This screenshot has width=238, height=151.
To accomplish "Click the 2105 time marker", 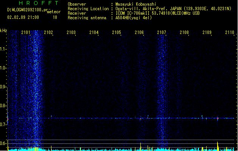I will pyautogui.click(x=117, y=32).
